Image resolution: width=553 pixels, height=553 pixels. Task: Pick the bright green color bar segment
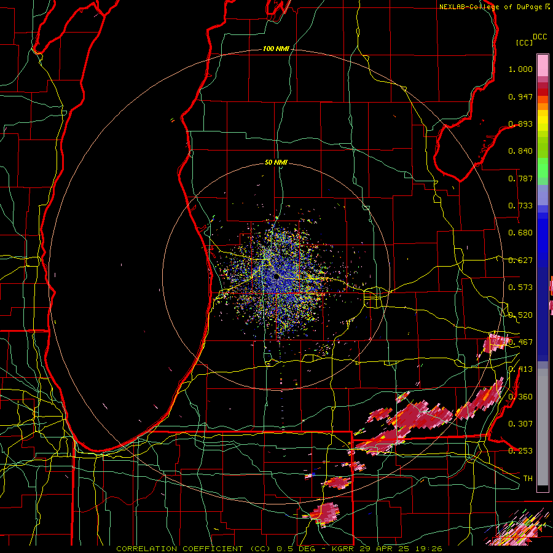click(x=543, y=168)
